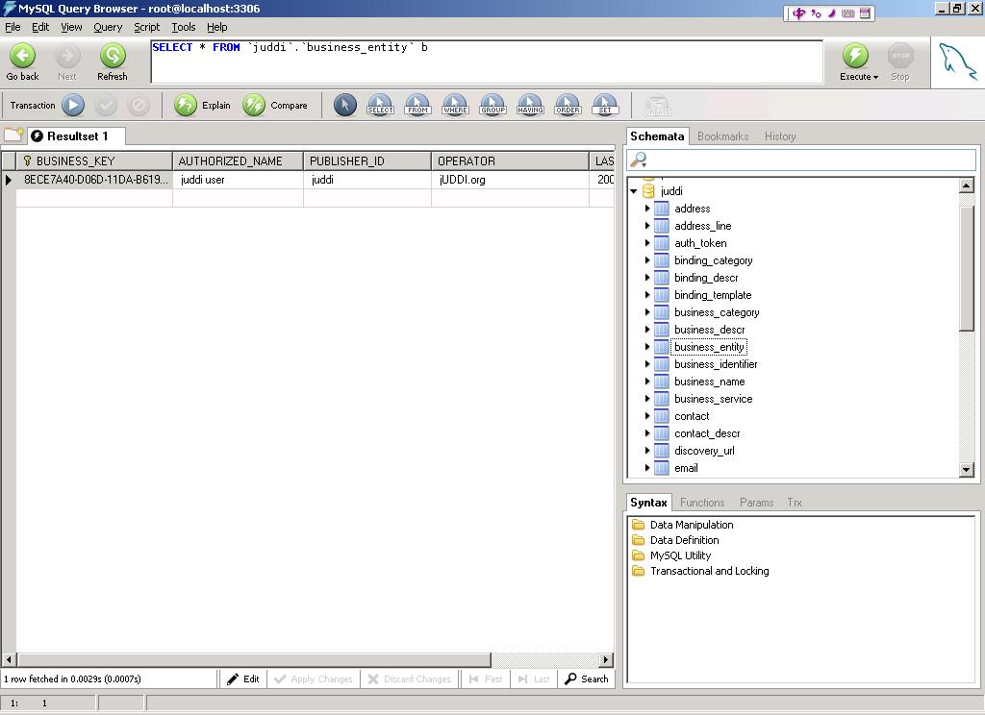Open the Execute dropdown arrow
The image size is (985, 715).
coord(875,77)
